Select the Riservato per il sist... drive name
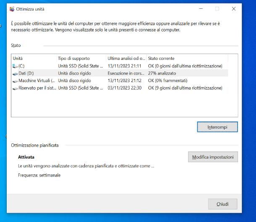The height and width of the screenshot is (222, 256). click(x=37, y=88)
